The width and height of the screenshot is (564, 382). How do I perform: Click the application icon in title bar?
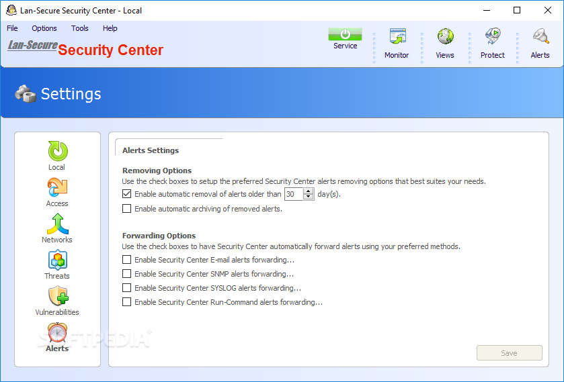coord(11,11)
